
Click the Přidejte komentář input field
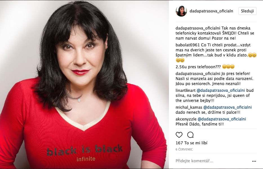pyautogui.click(x=213, y=161)
